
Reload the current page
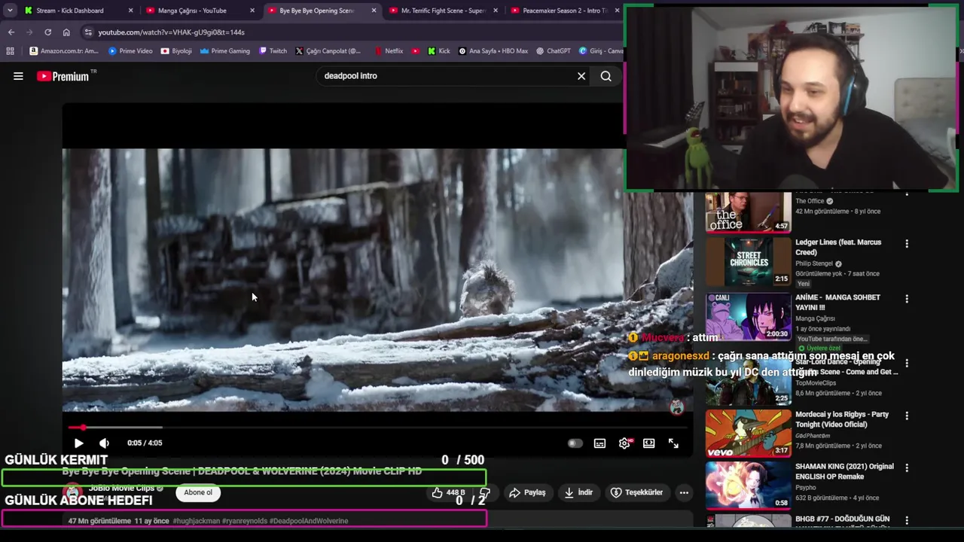[47, 32]
